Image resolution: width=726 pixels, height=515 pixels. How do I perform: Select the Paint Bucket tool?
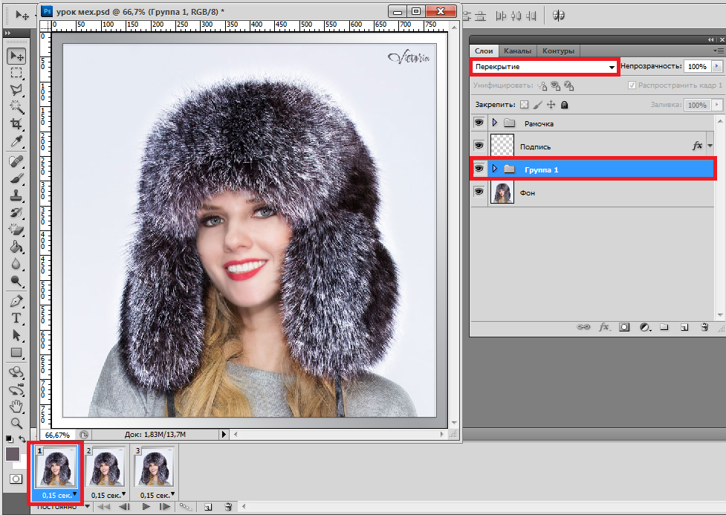point(16,247)
